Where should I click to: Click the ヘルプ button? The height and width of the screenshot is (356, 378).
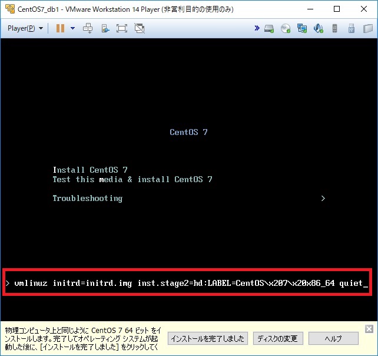point(333,339)
